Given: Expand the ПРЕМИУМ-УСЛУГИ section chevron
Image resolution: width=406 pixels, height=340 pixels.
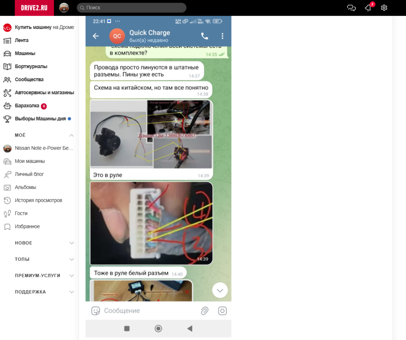Looking at the screenshot, I should point(71,275).
